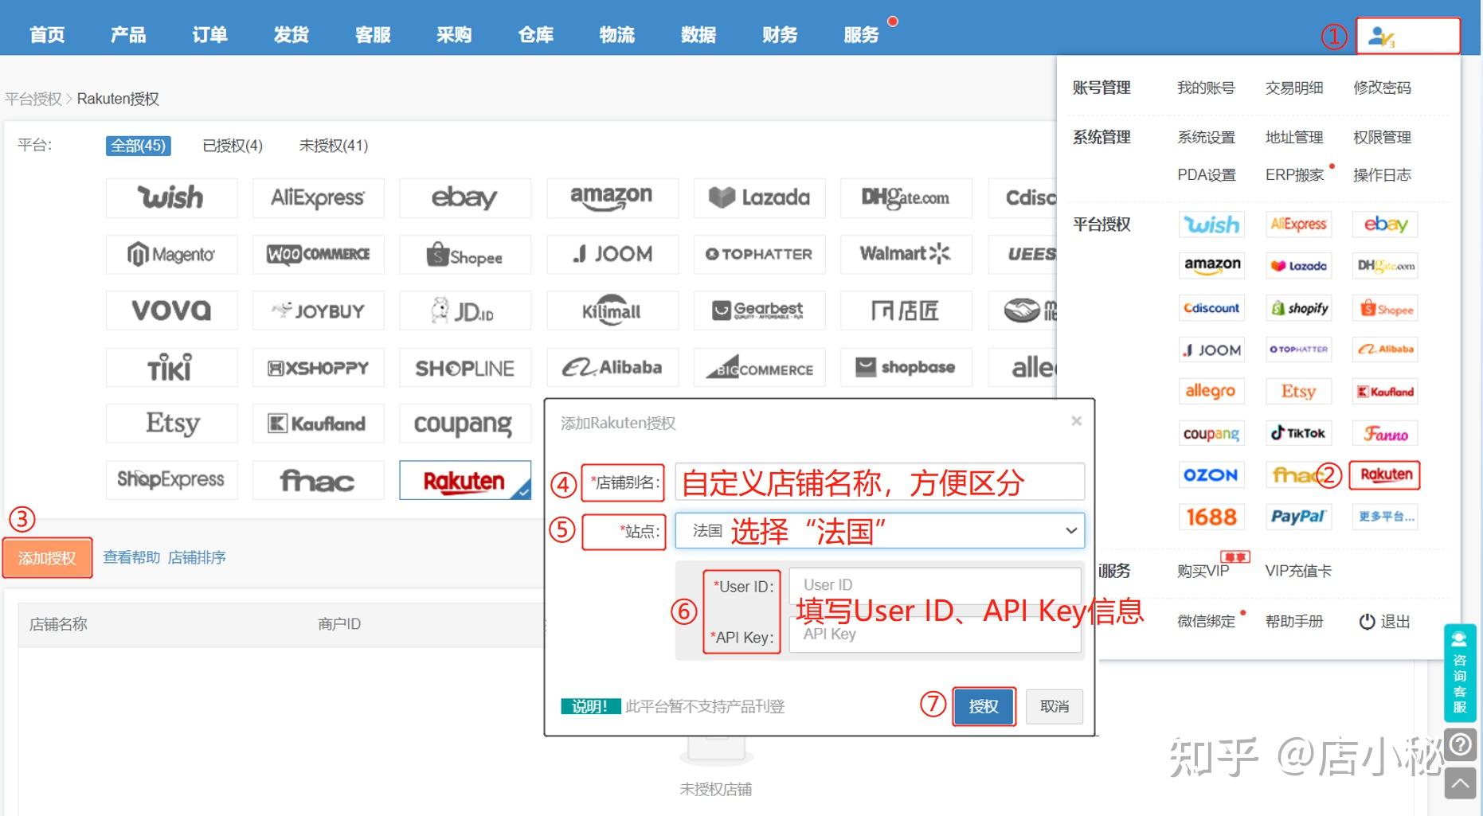The image size is (1483, 816).
Task: Switch to the 已授权(4) tab
Action: point(232,146)
